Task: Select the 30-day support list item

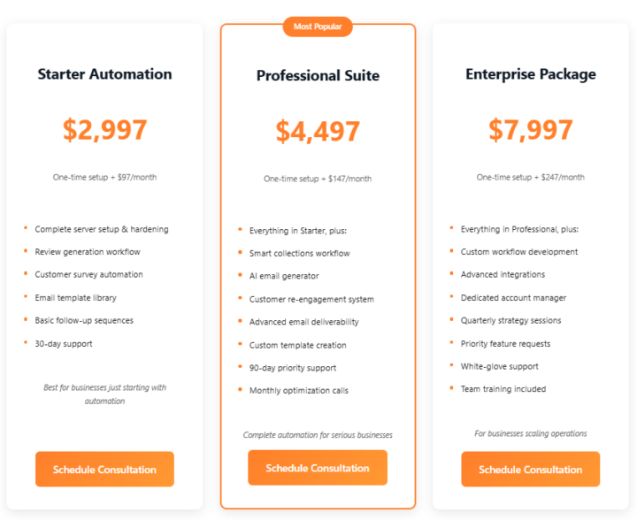Action: click(63, 343)
